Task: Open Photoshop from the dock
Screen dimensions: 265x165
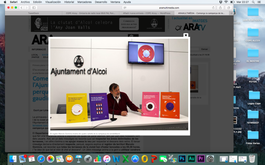Action: click(x=182, y=159)
